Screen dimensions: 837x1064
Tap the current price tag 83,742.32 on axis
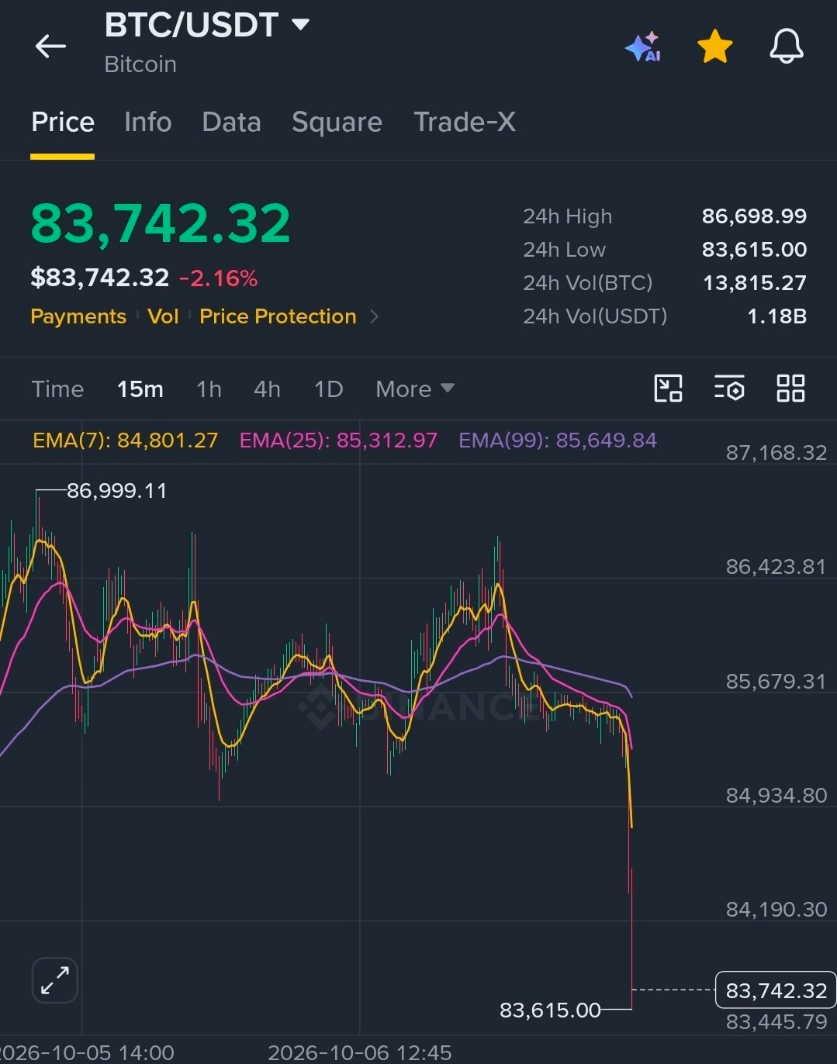(x=776, y=990)
